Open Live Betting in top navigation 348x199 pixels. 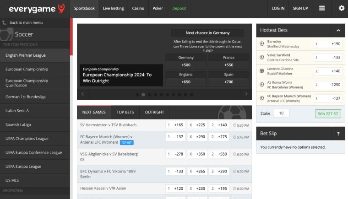(x=113, y=8)
